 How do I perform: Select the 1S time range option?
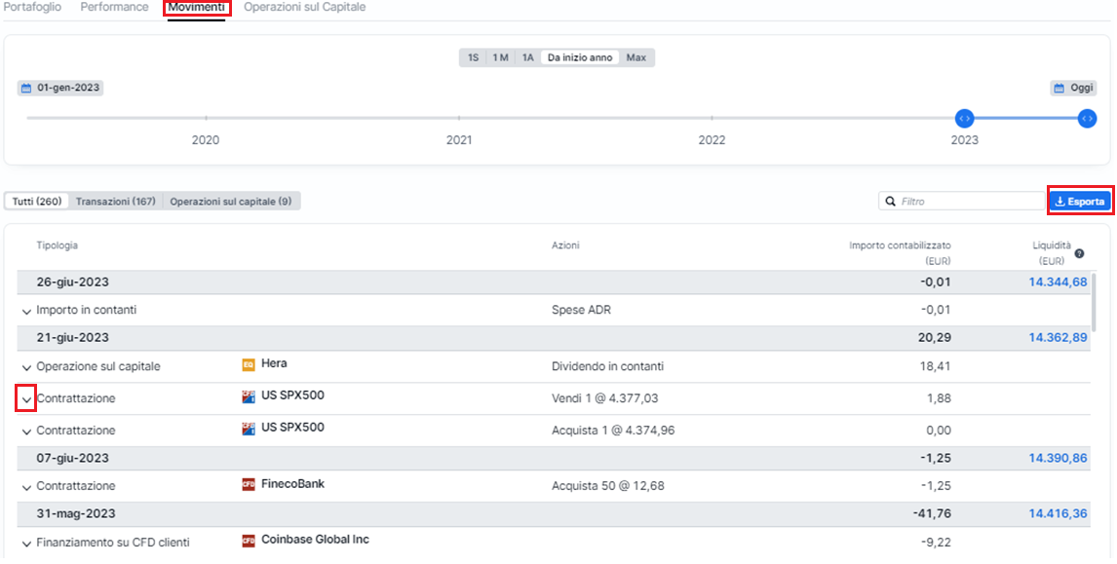click(473, 57)
